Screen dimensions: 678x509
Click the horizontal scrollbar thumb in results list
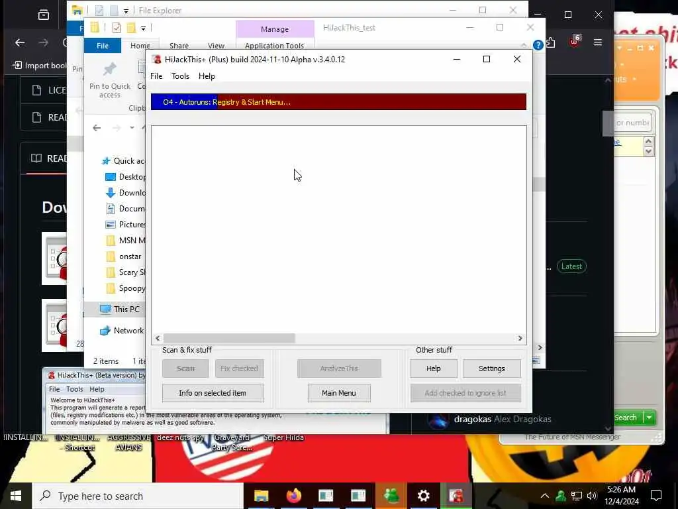tap(229, 338)
